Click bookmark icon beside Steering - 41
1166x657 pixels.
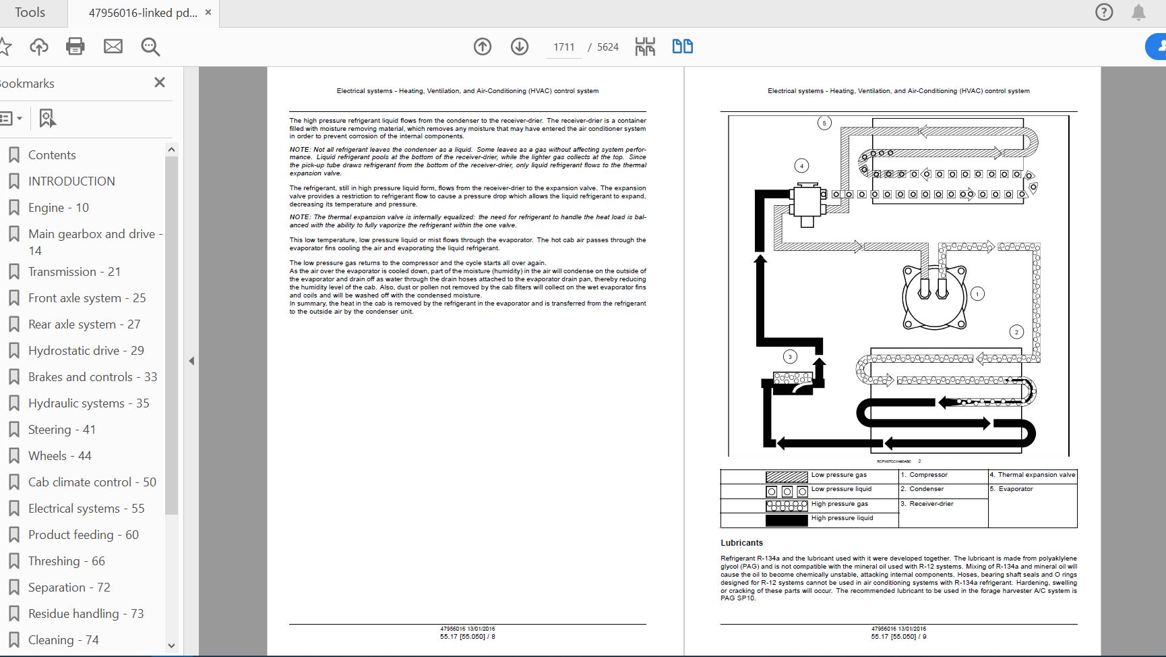point(13,430)
